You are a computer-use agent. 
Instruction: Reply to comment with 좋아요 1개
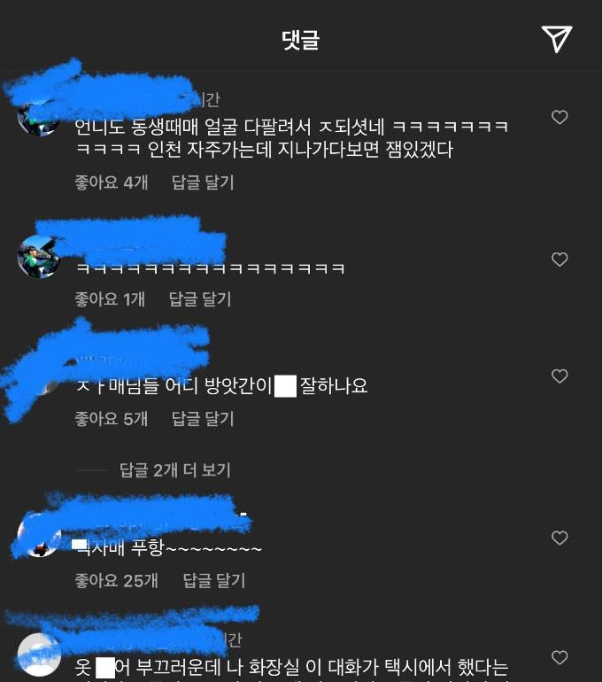coord(200,299)
